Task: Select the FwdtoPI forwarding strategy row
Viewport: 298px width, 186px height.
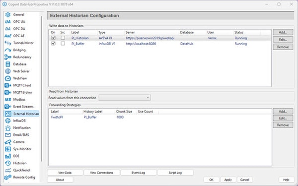Action: click(x=160, y=117)
